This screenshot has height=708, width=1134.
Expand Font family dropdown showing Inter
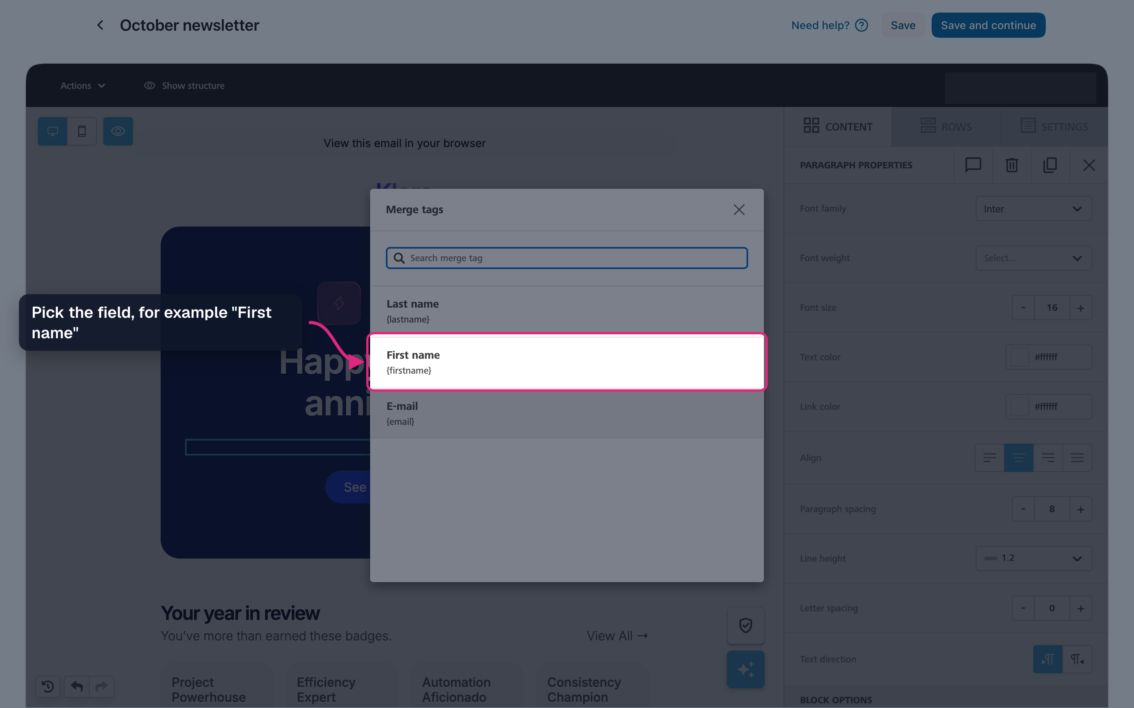[1033, 209]
